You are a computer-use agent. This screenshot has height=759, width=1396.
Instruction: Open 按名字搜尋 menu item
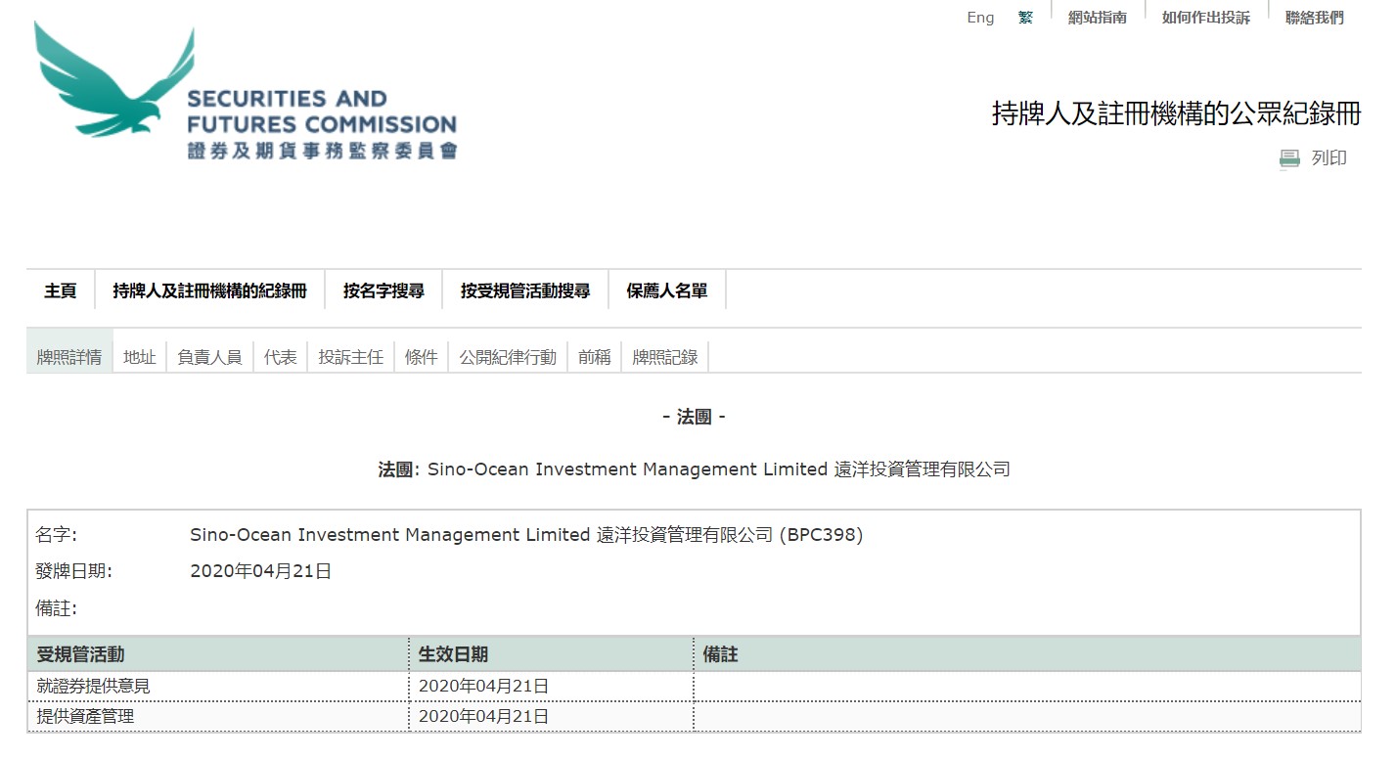383,290
